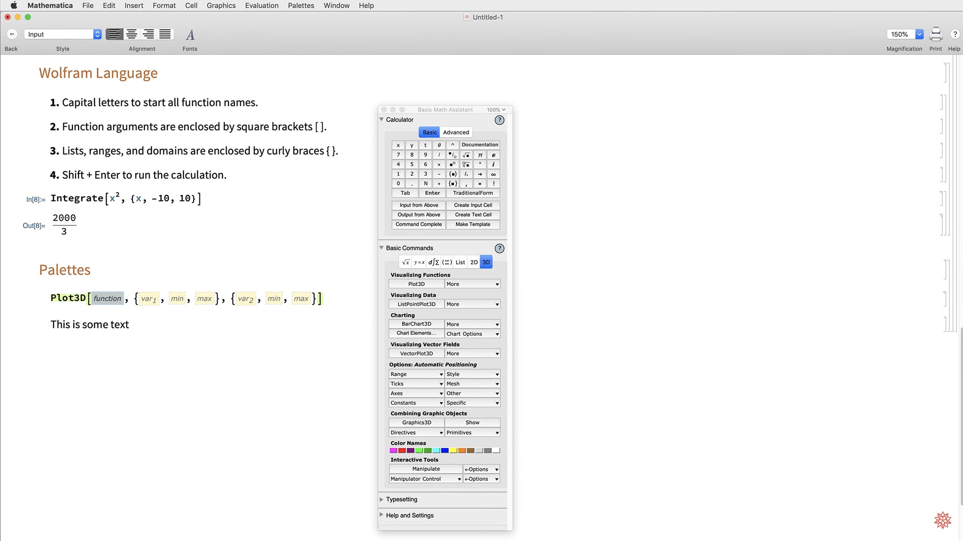Click the red color swatch in Color Names
This screenshot has height=541, width=963.
[402, 450]
